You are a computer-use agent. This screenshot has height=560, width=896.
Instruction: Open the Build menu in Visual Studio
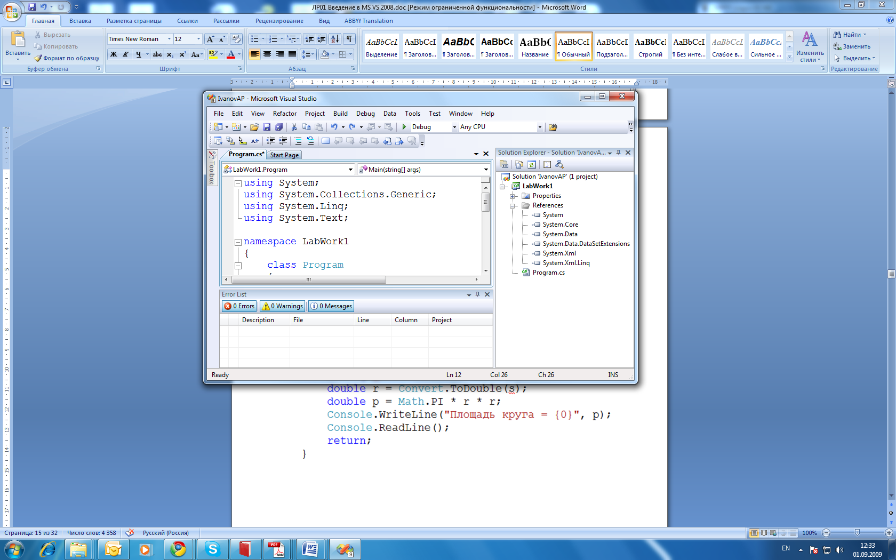[340, 114]
